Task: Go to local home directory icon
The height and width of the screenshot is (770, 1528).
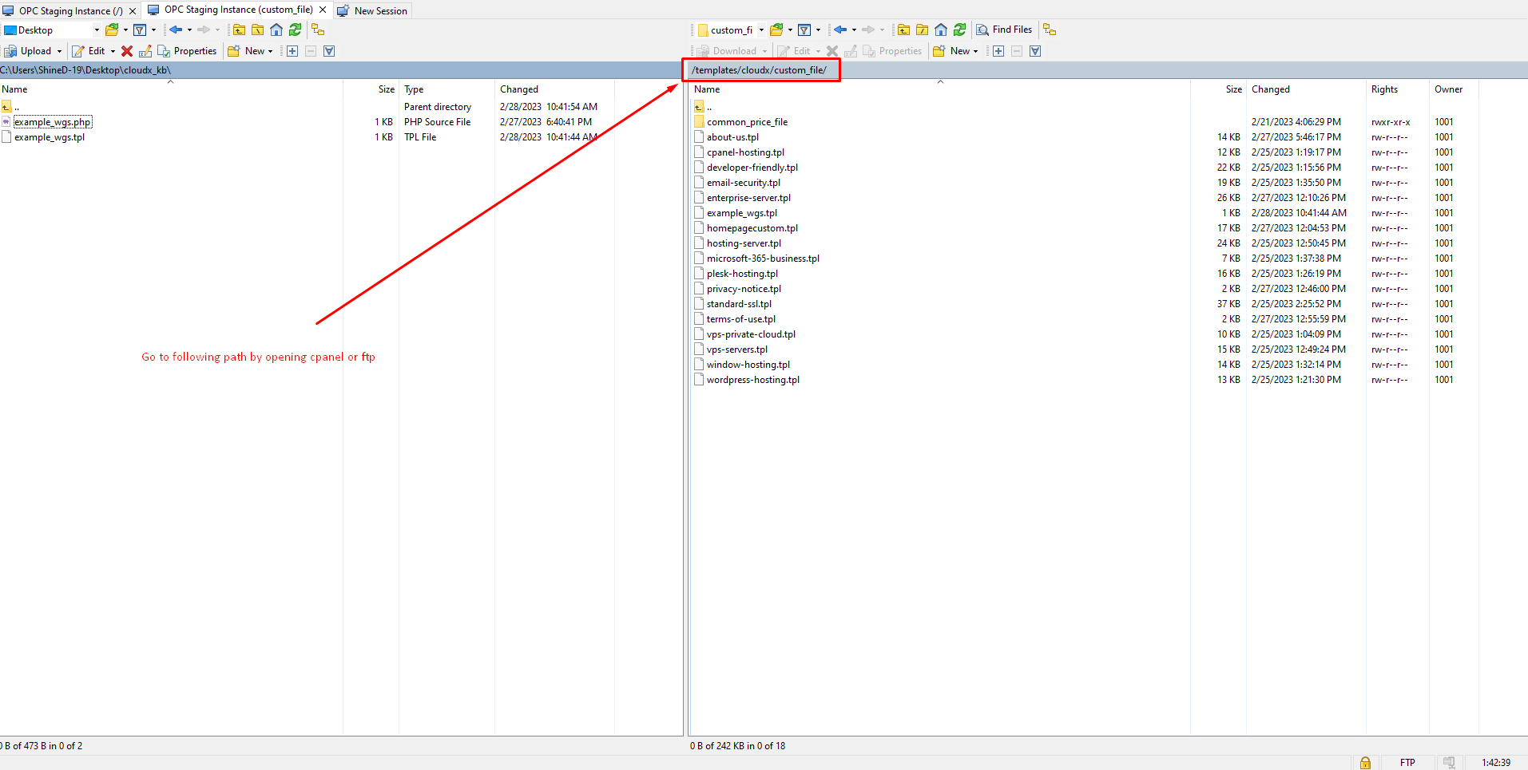Action: [276, 30]
